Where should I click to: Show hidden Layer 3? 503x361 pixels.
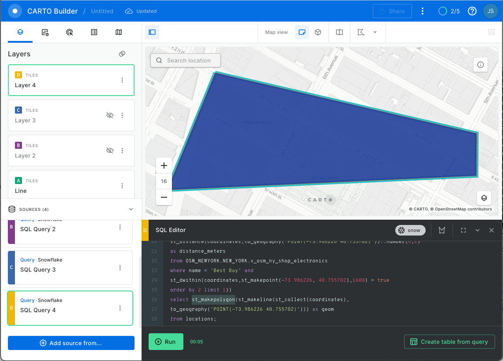pyautogui.click(x=110, y=115)
